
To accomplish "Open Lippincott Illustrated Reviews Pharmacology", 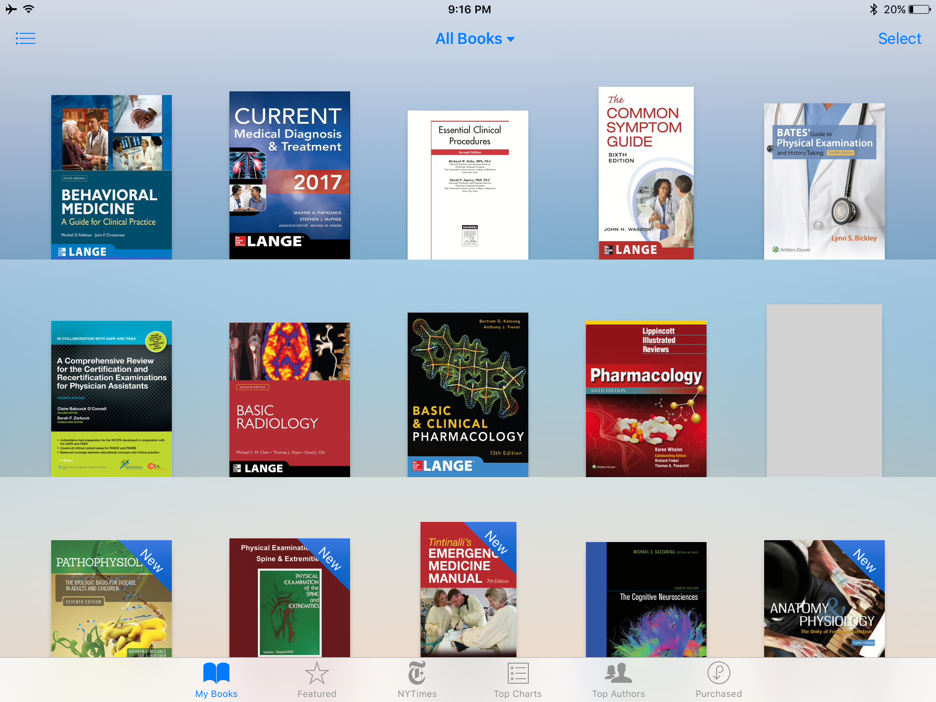I will pos(646,399).
